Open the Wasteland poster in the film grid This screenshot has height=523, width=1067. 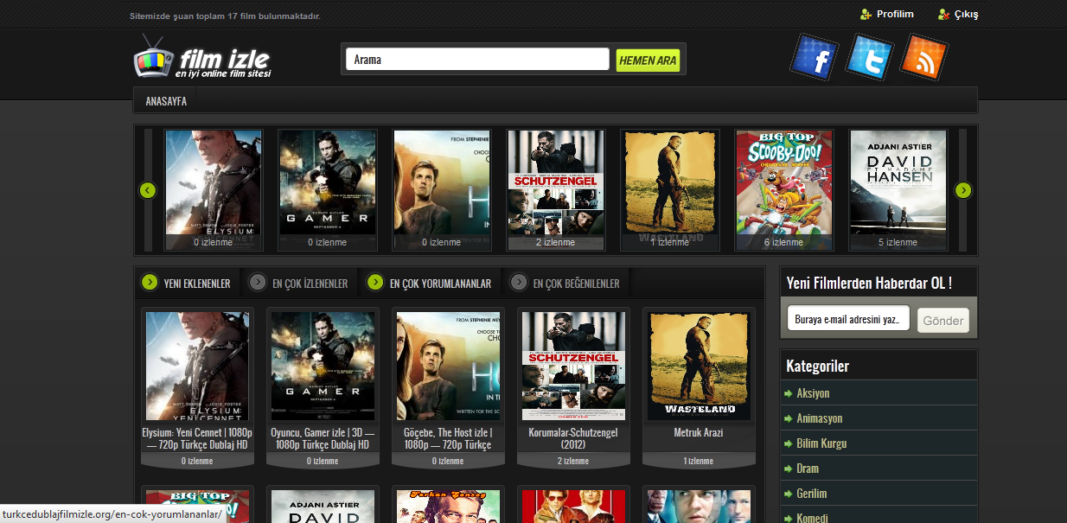[x=699, y=366]
